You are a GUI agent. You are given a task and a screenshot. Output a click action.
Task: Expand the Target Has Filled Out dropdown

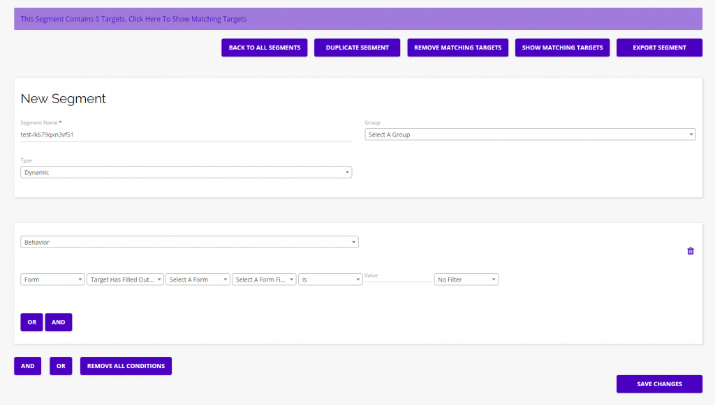[x=125, y=279]
